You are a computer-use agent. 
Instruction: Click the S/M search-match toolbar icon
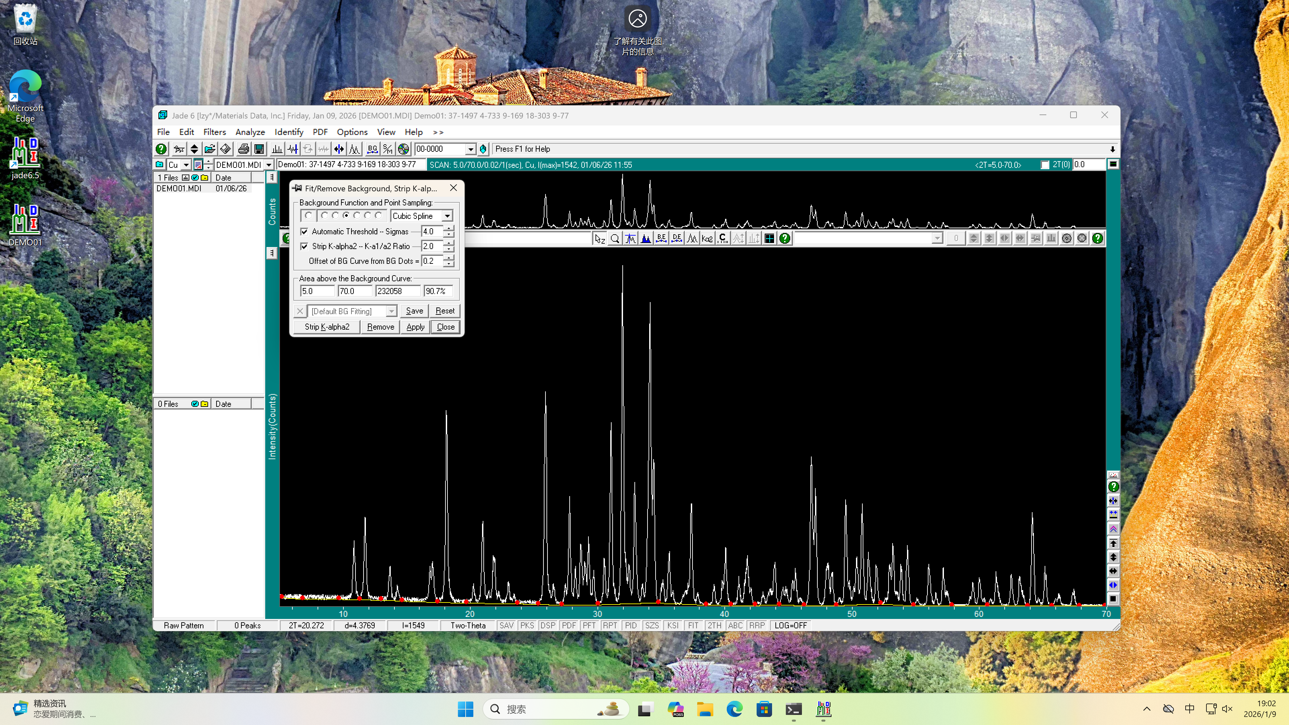[388, 149]
